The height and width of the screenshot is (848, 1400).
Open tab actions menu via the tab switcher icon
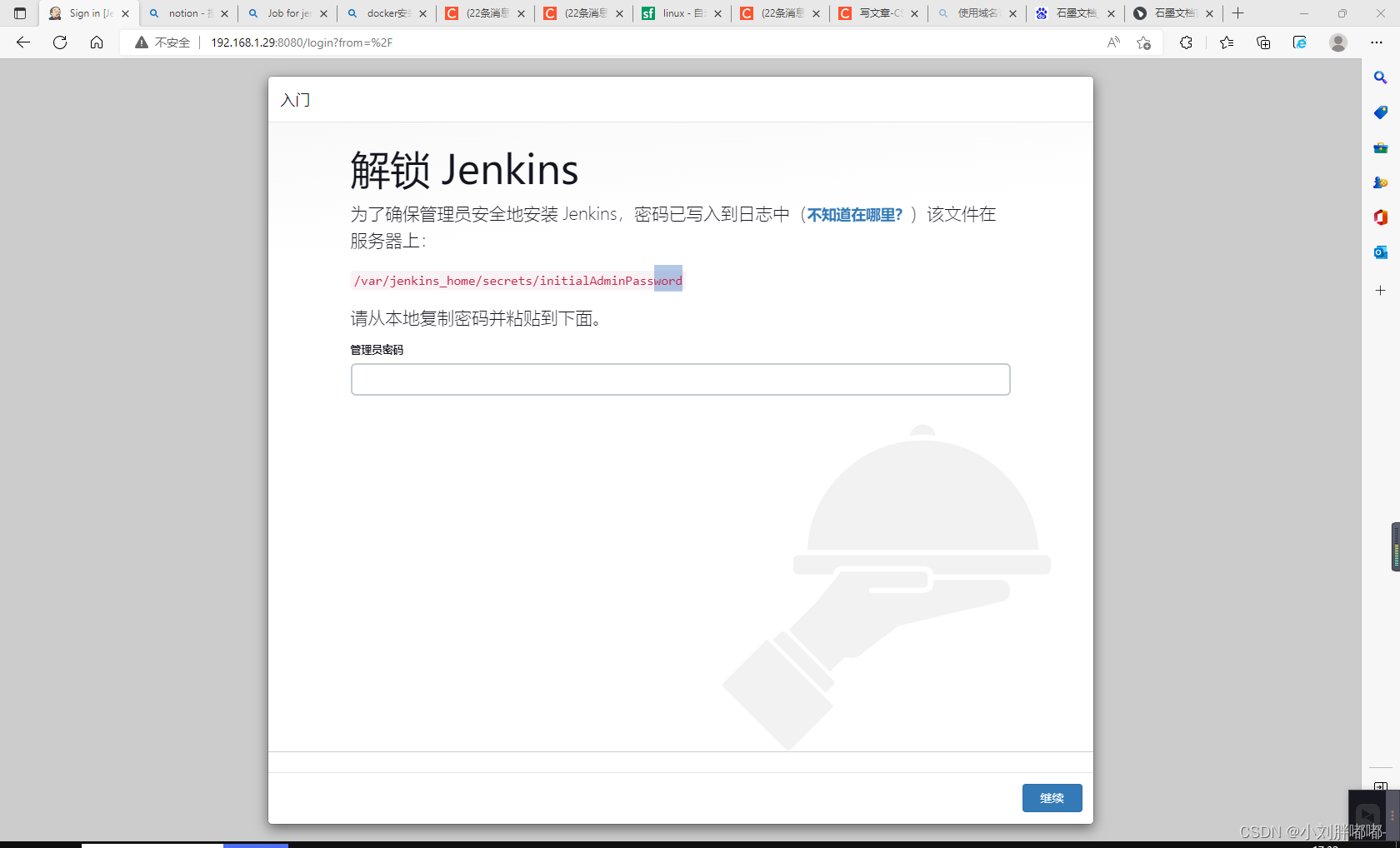click(19, 13)
